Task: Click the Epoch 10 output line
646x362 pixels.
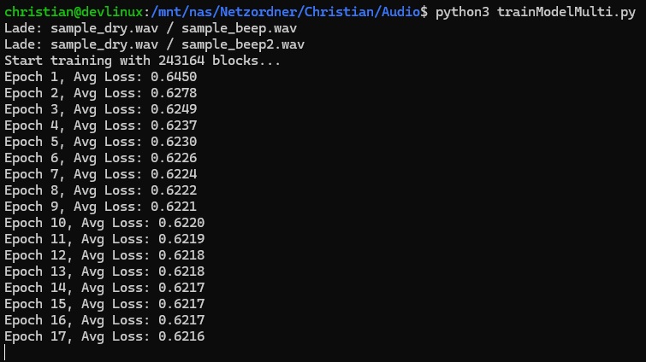Action: tap(104, 223)
